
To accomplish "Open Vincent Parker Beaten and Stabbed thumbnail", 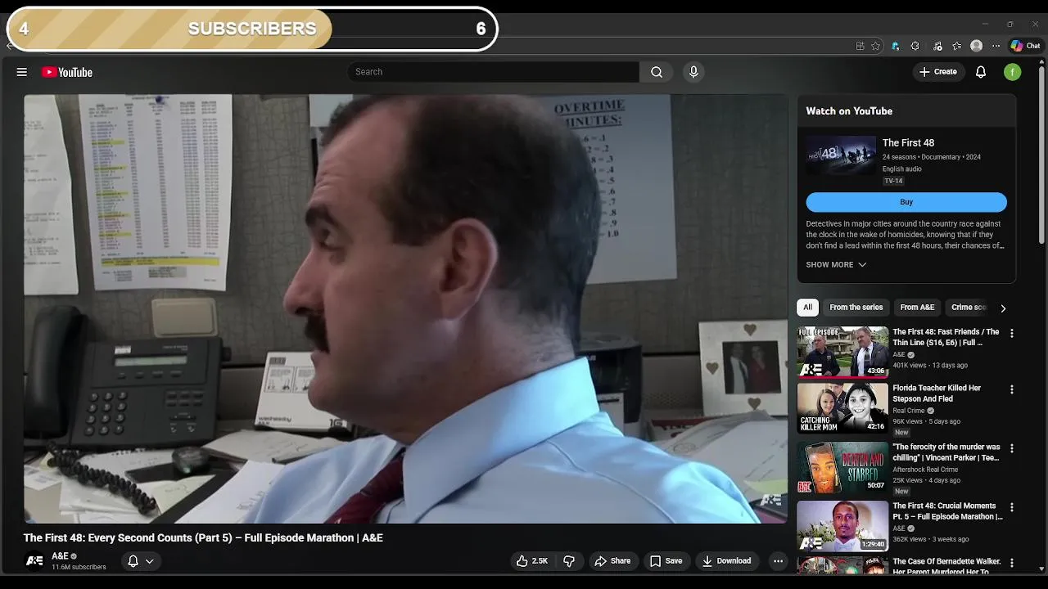I will [842, 467].
